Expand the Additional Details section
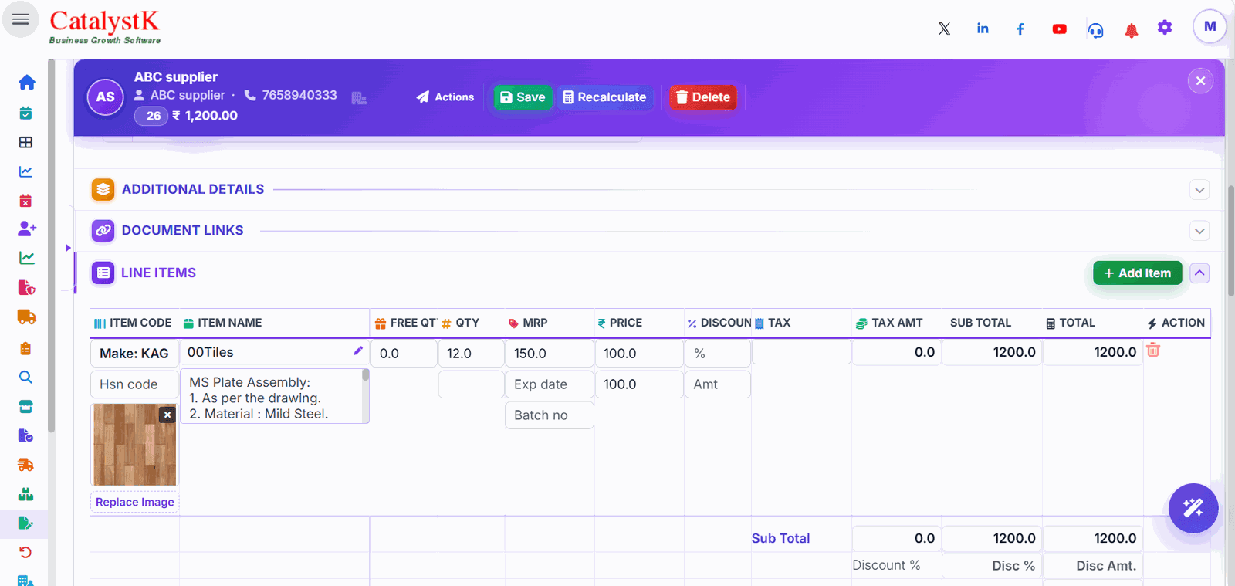Viewport: 1235px width, 586px height. point(1199,190)
